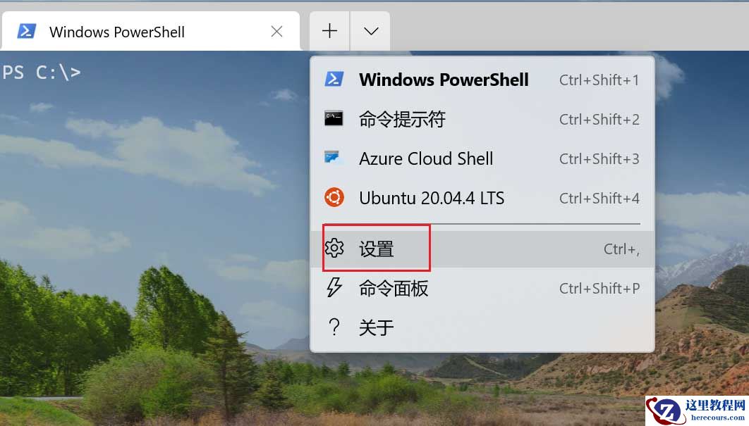Click the Windows PowerShell icon in the menu

334,80
